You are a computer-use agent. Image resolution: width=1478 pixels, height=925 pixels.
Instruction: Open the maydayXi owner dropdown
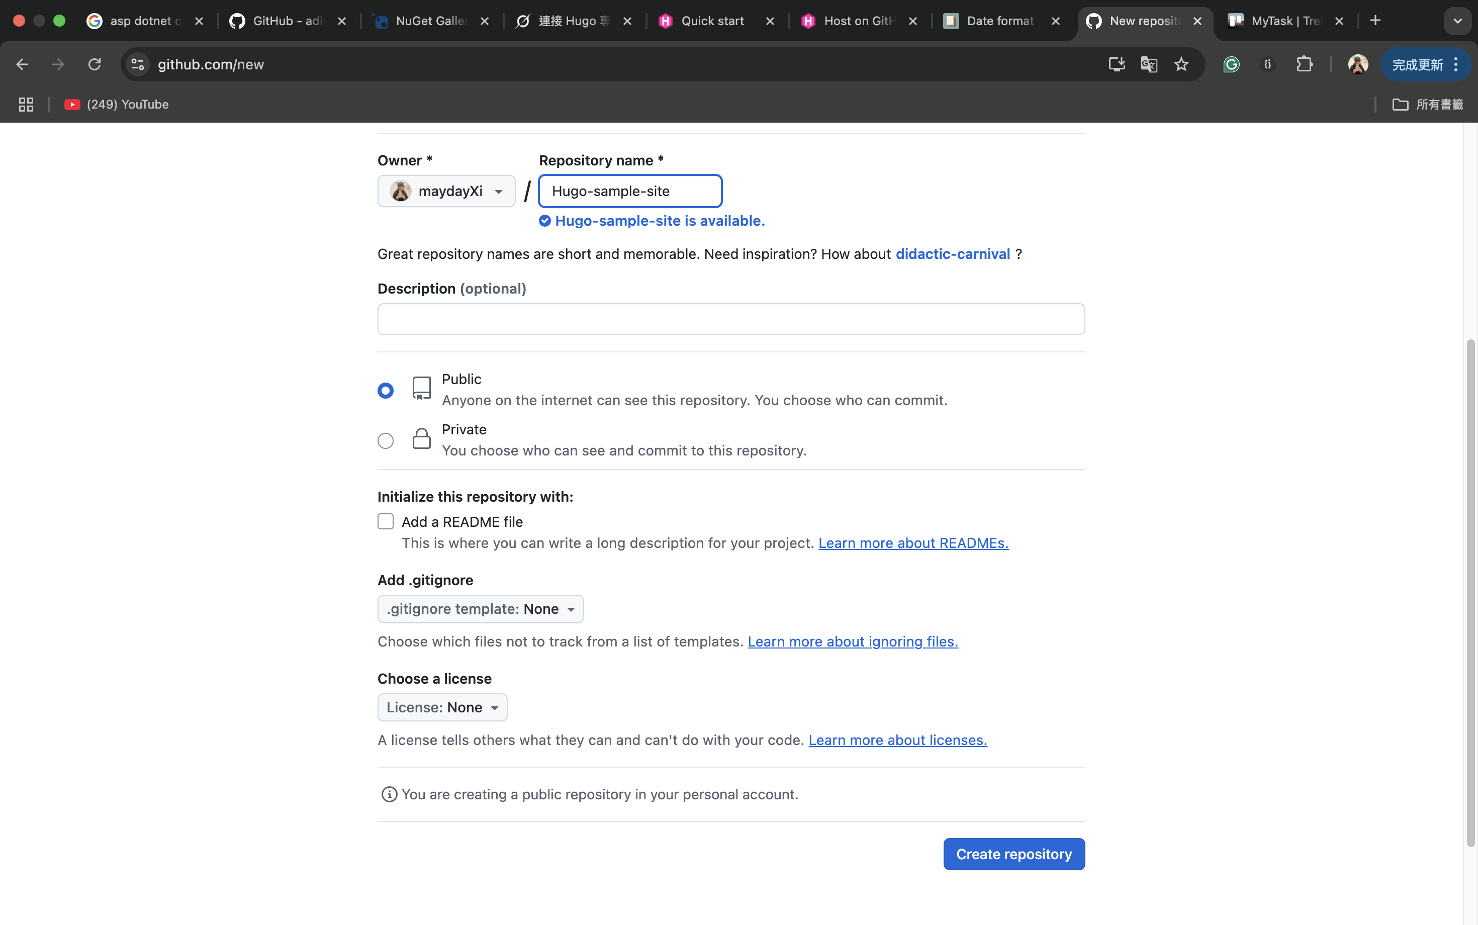(446, 191)
